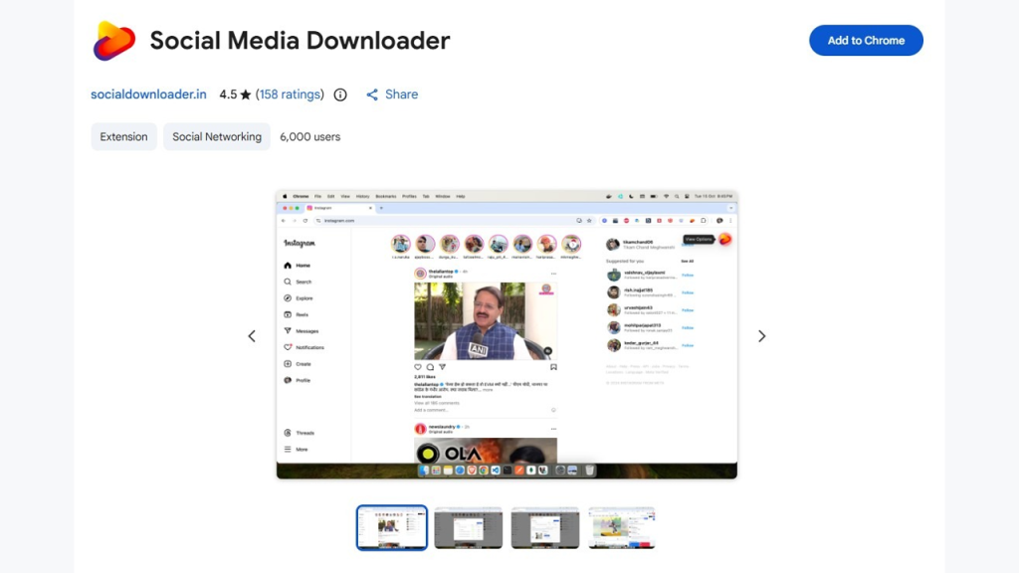Select the third screenshot thumbnail
Viewport: 1019px width, 573px height.
(x=545, y=527)
